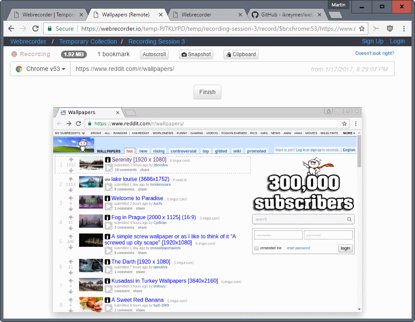Select the hot tab on reddit
415x322 pixels.
(129, 151)
